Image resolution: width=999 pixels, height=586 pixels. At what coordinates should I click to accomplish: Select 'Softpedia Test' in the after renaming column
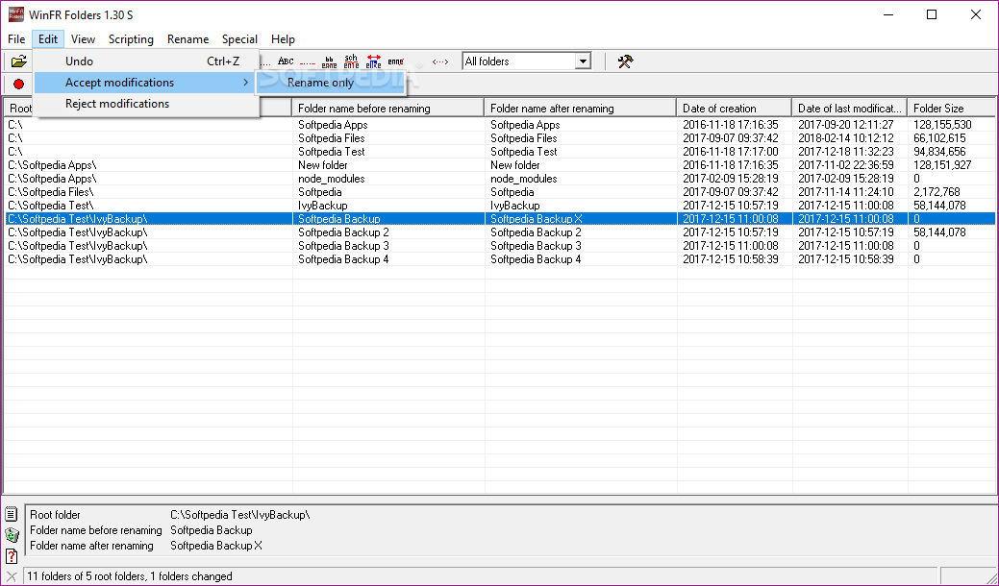[x=524, y=152]
